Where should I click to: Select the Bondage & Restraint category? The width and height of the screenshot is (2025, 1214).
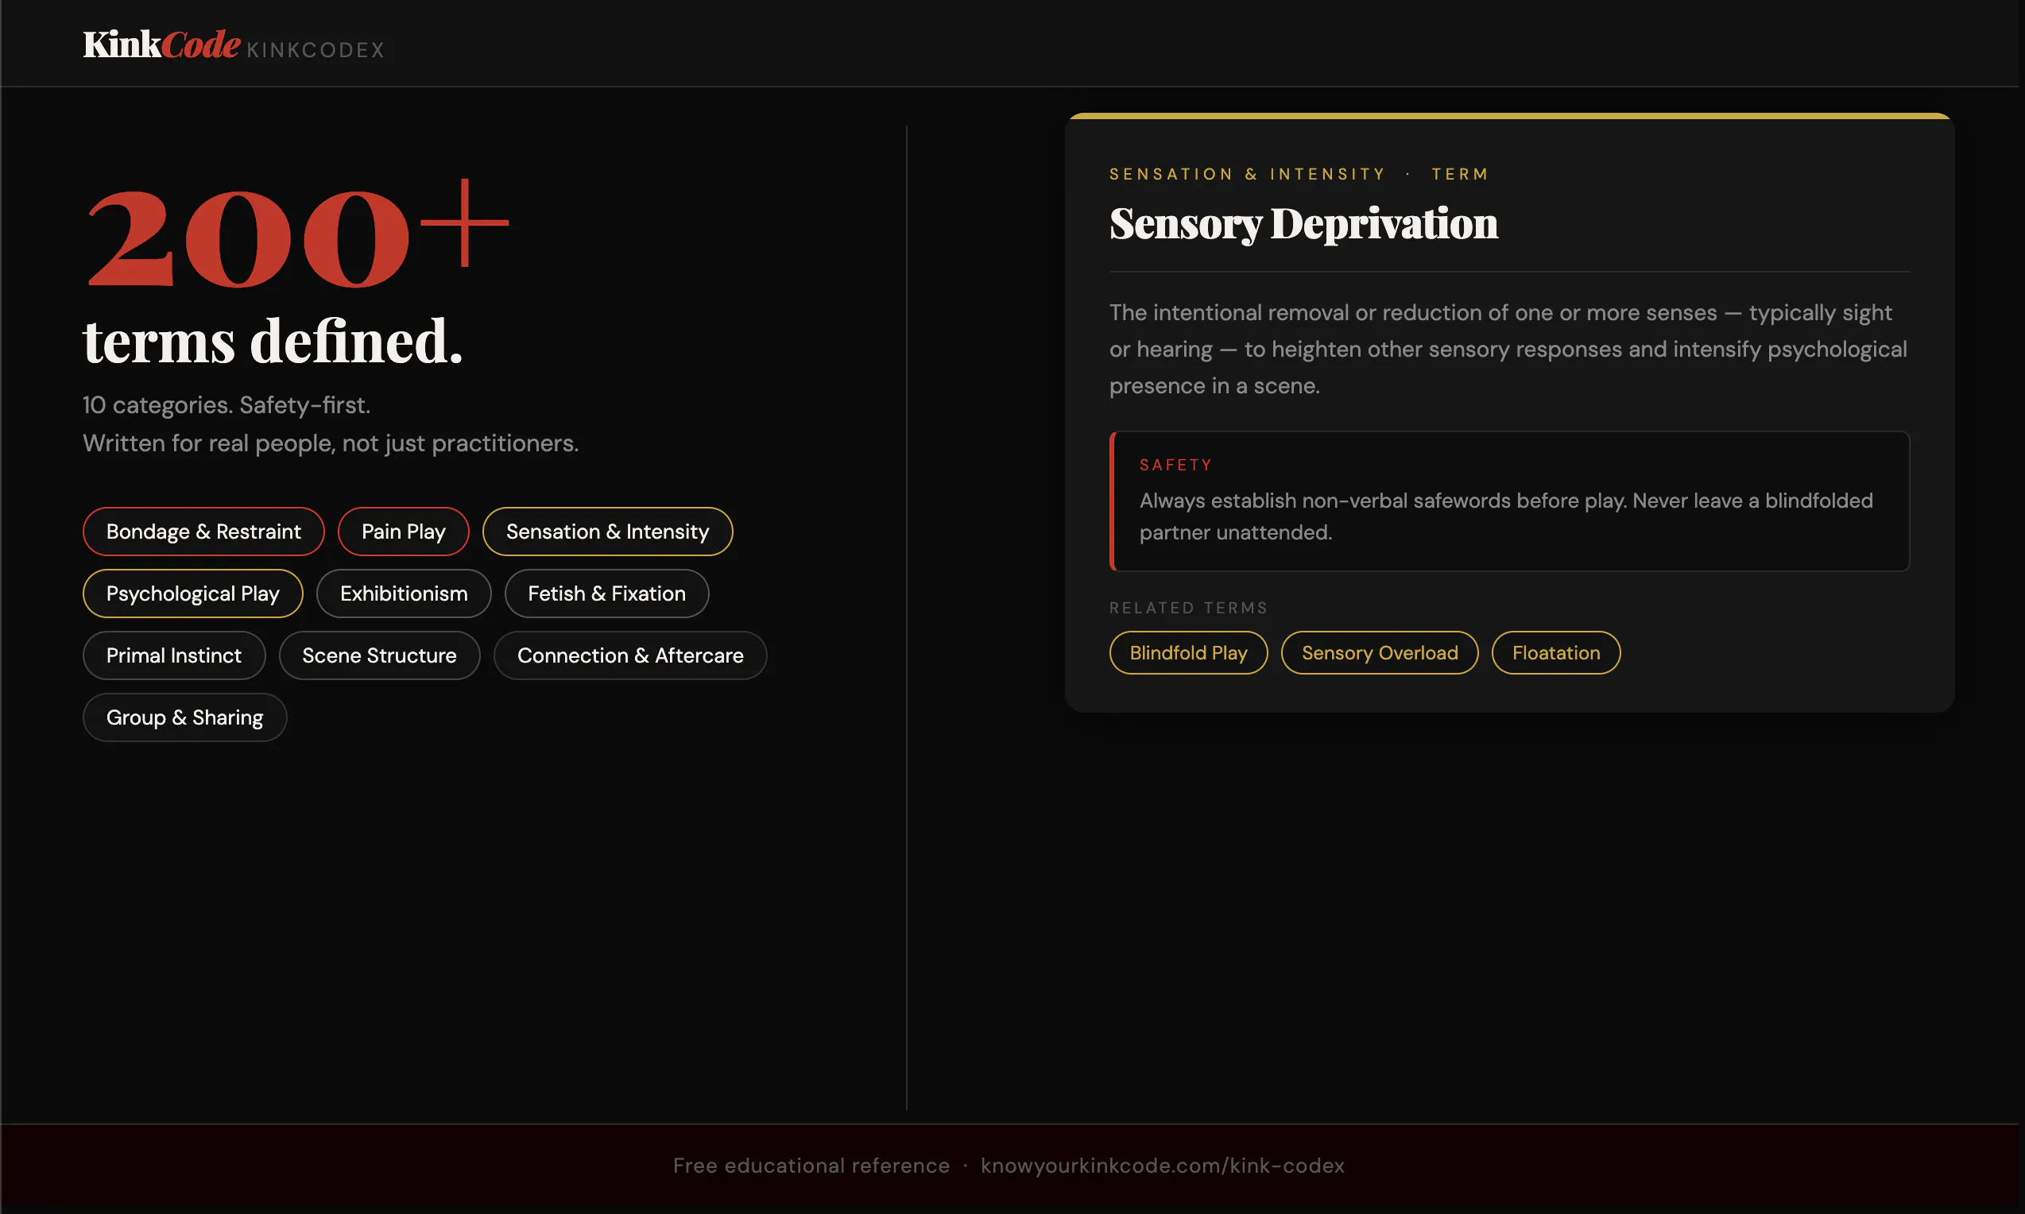[x=203, y=532]
